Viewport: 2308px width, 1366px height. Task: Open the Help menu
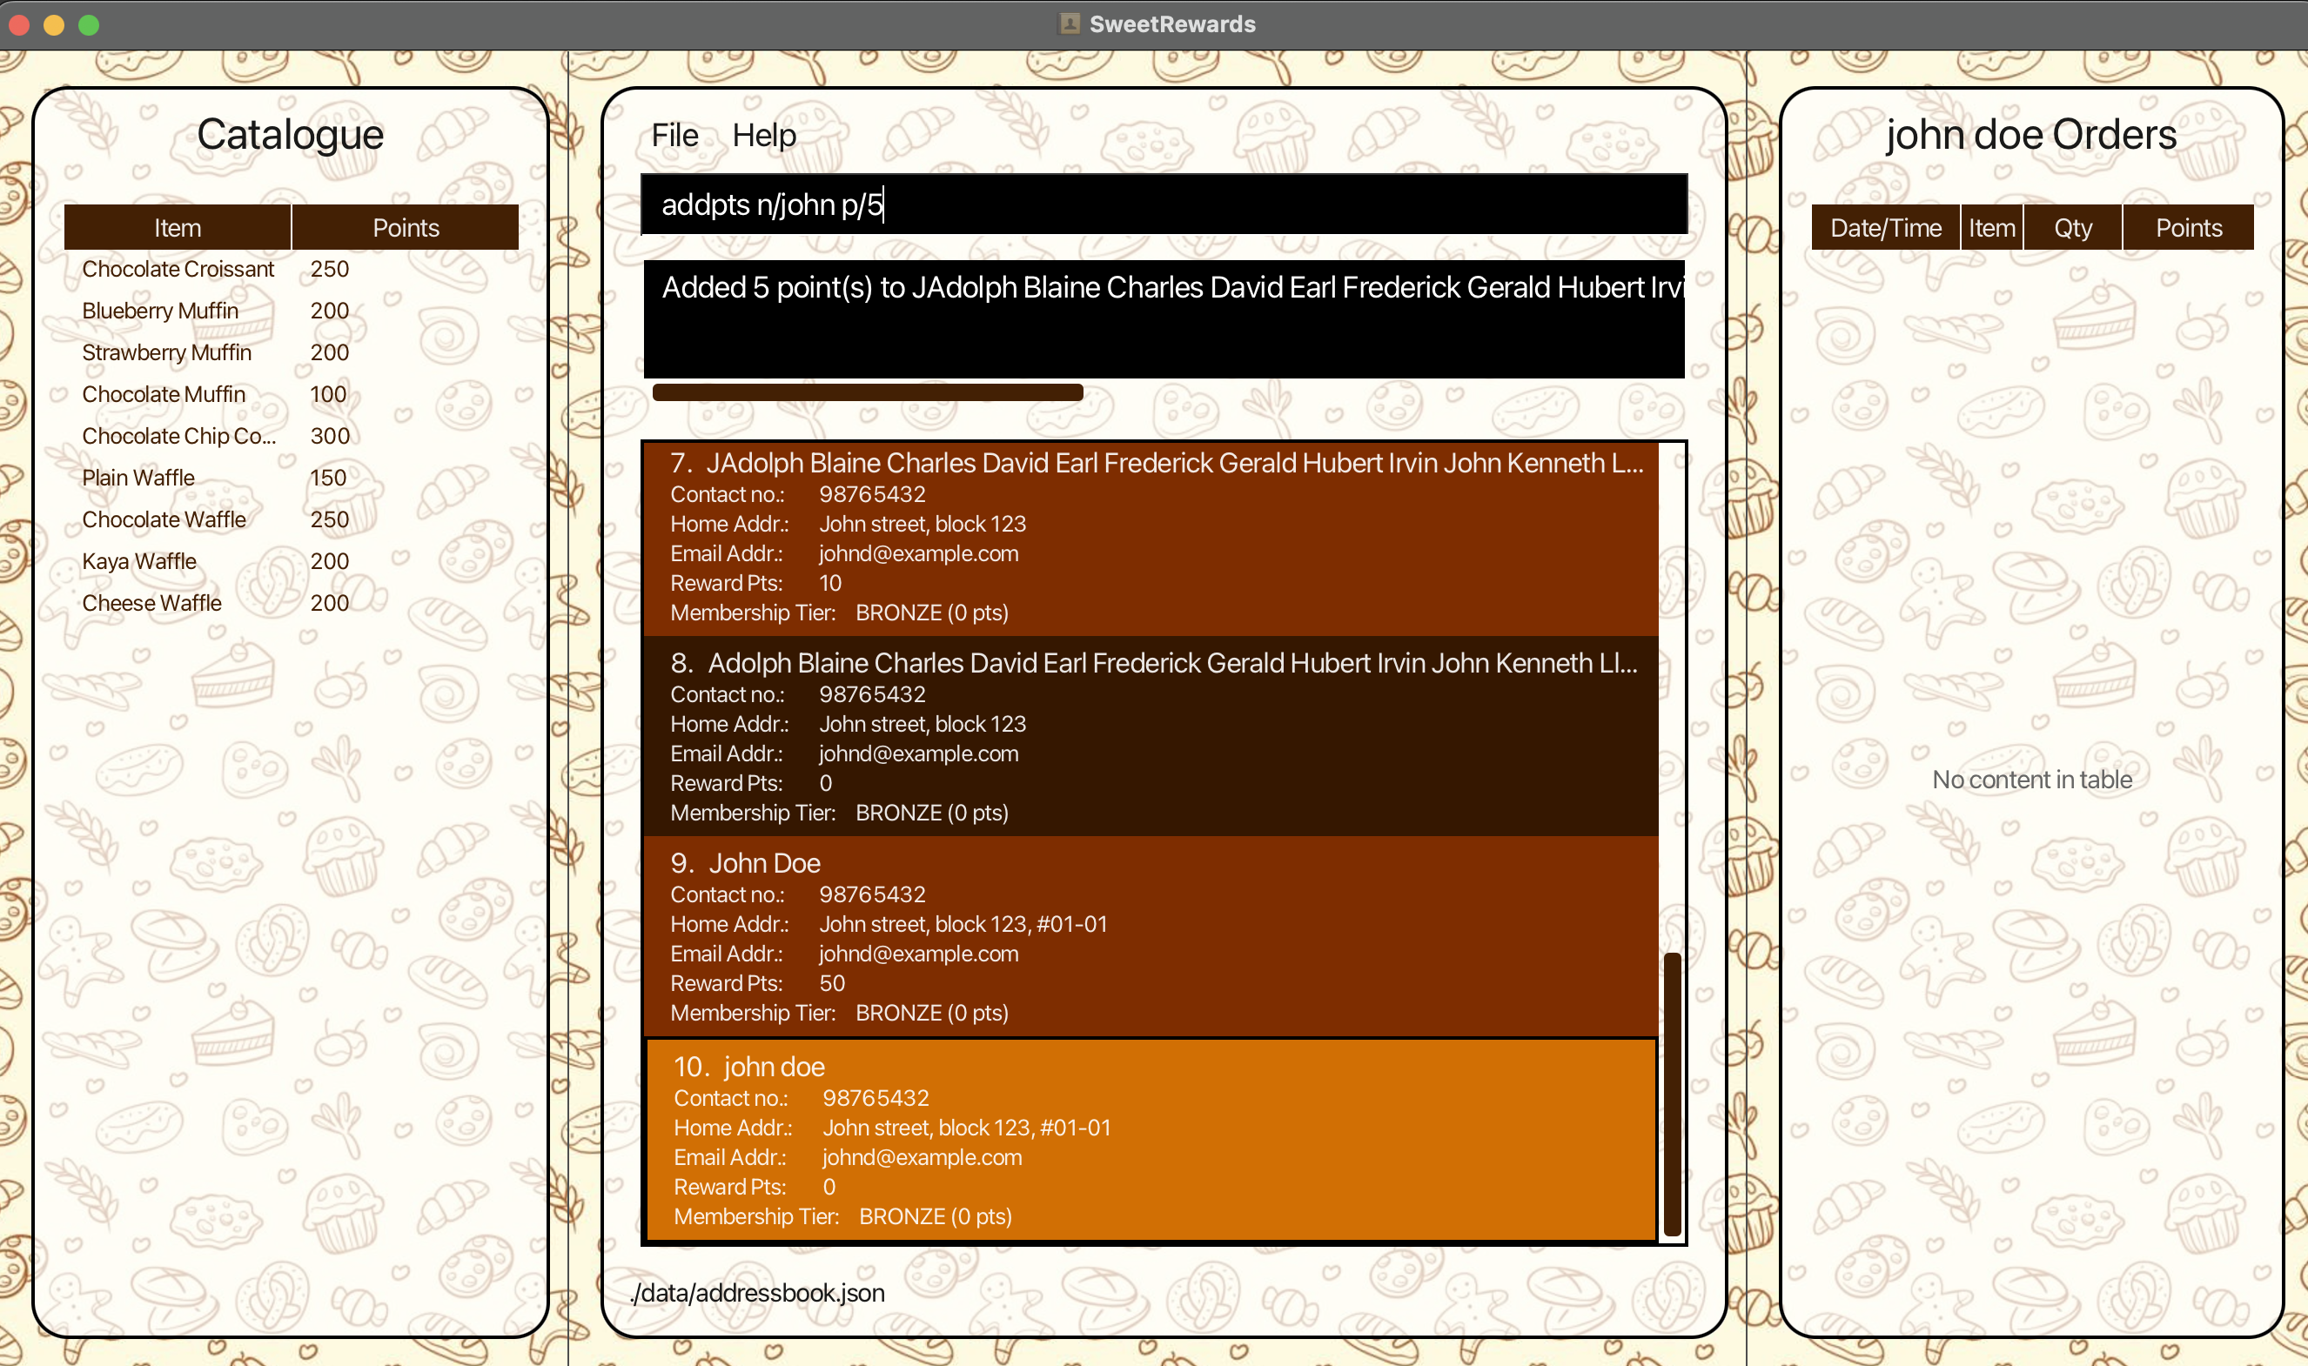[763, 136]
